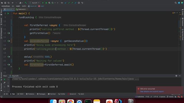184x103 pixels.
Task: Open the Packages tool window tab
Action: (x=41, y=94)
